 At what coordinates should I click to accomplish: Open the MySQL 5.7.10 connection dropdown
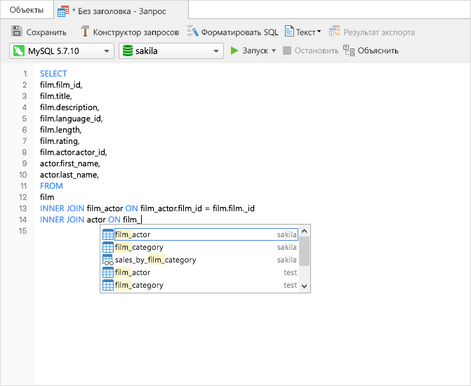[x=107, y=51]
